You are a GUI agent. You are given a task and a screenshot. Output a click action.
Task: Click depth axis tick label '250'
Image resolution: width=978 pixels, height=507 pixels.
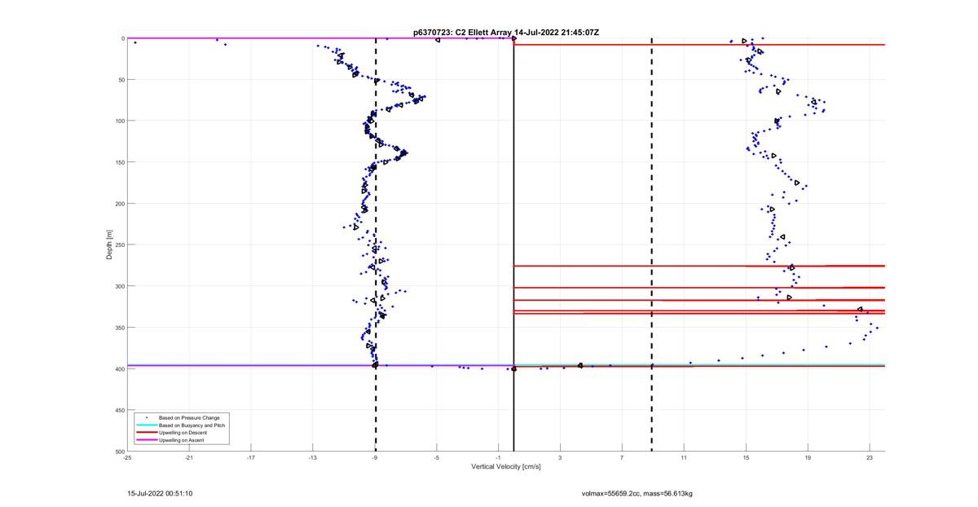119,245
